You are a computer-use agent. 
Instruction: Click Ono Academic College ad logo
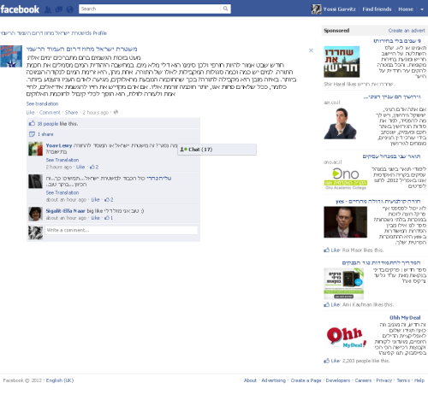(x=346, y=179)
